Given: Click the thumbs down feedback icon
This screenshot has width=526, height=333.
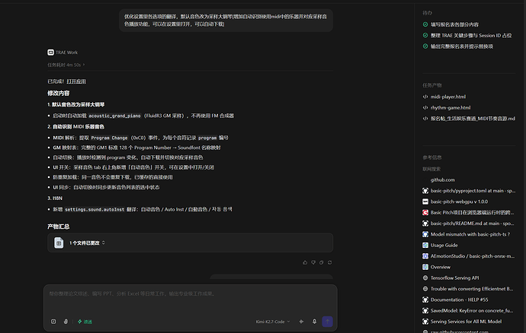Looking at the screenshot, I should click(313, 262).
